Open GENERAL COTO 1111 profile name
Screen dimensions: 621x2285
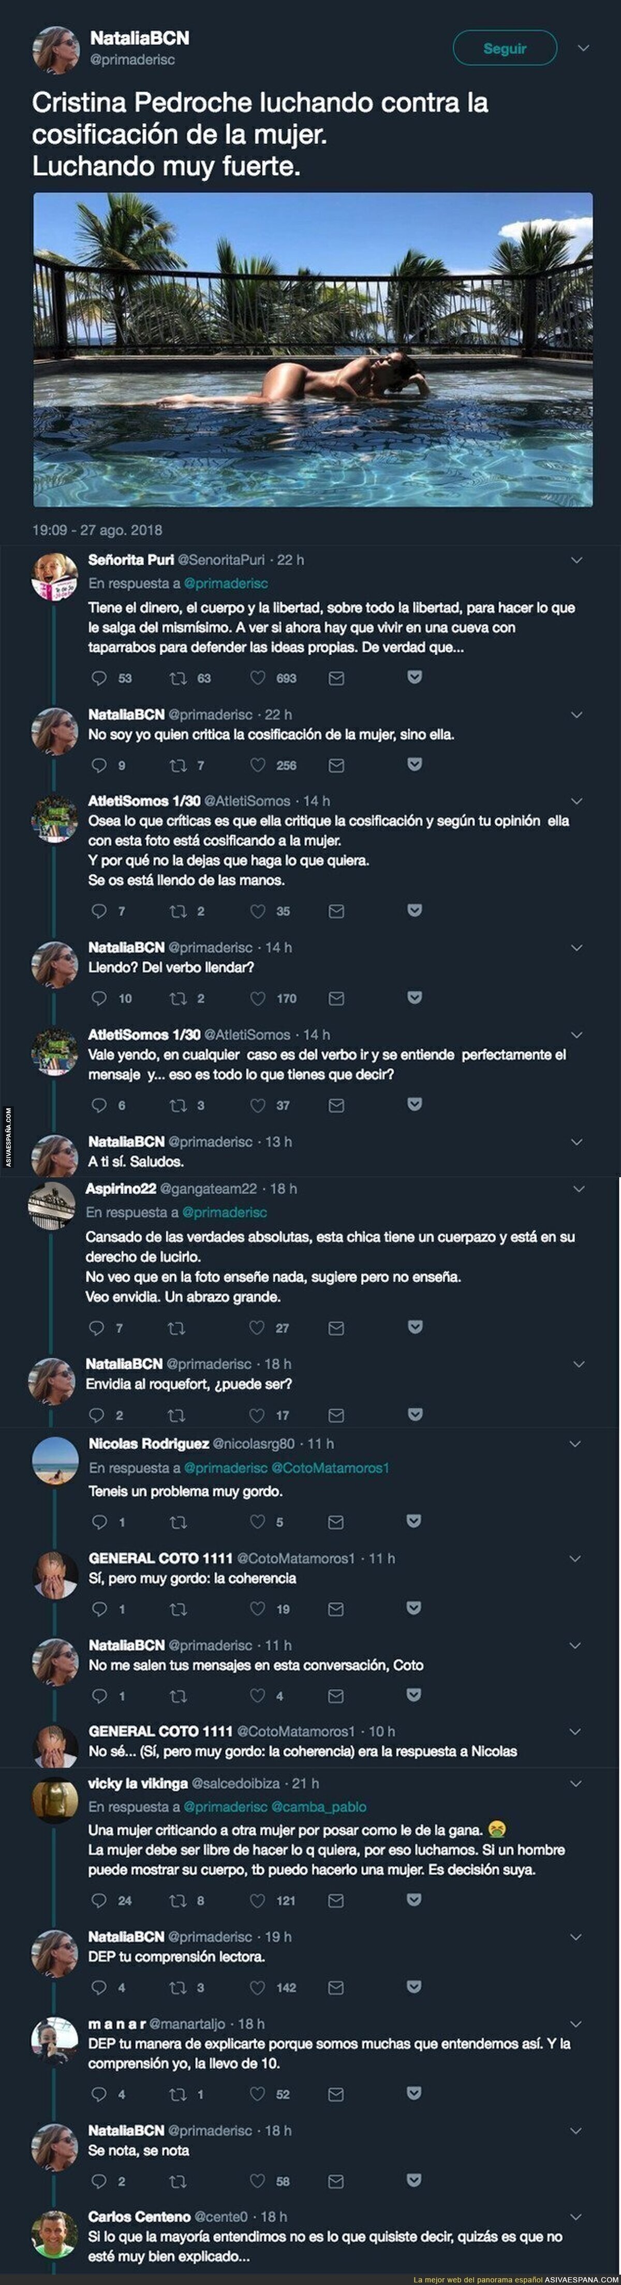(x=160, y=1558)
